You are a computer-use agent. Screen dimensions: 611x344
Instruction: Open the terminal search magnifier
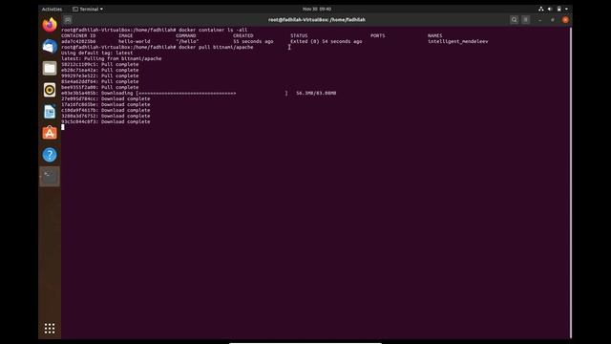tap(514, 19)
